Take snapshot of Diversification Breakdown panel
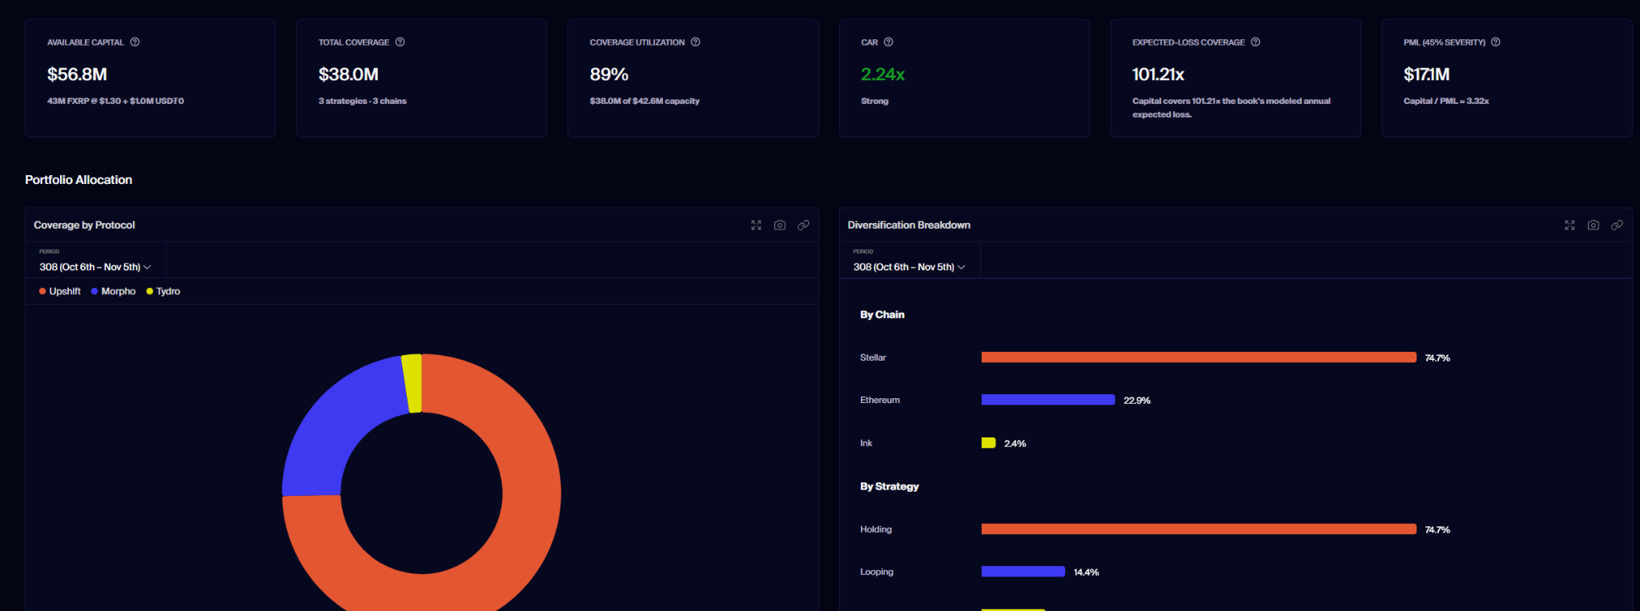 tap(1594, 226)
